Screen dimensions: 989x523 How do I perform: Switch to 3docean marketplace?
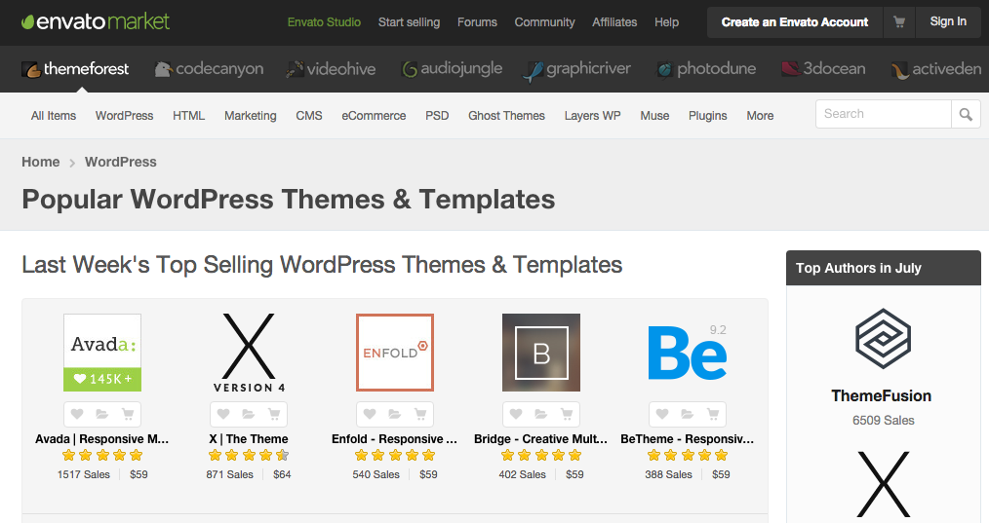pos(823,69)
